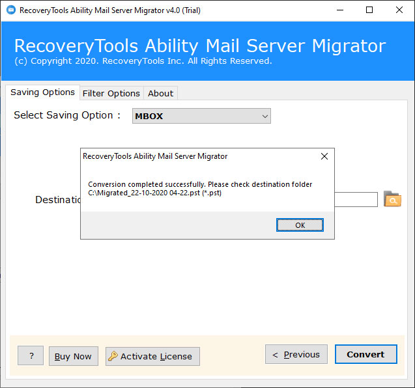Click the migrated PST path text in dialog

(x=154, y=193)
